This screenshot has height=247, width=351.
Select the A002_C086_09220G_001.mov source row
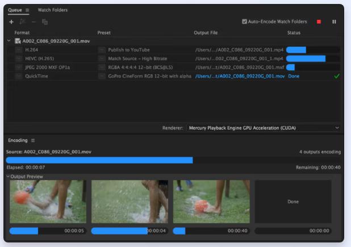pyautogui.click(x=173, y=41)
